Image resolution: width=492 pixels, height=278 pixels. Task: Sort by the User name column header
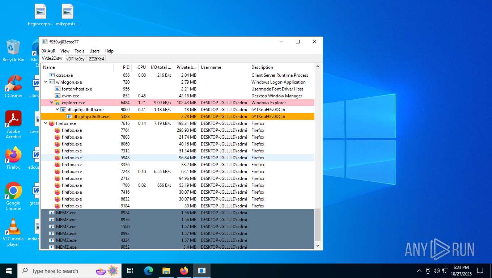click(224, 67)
